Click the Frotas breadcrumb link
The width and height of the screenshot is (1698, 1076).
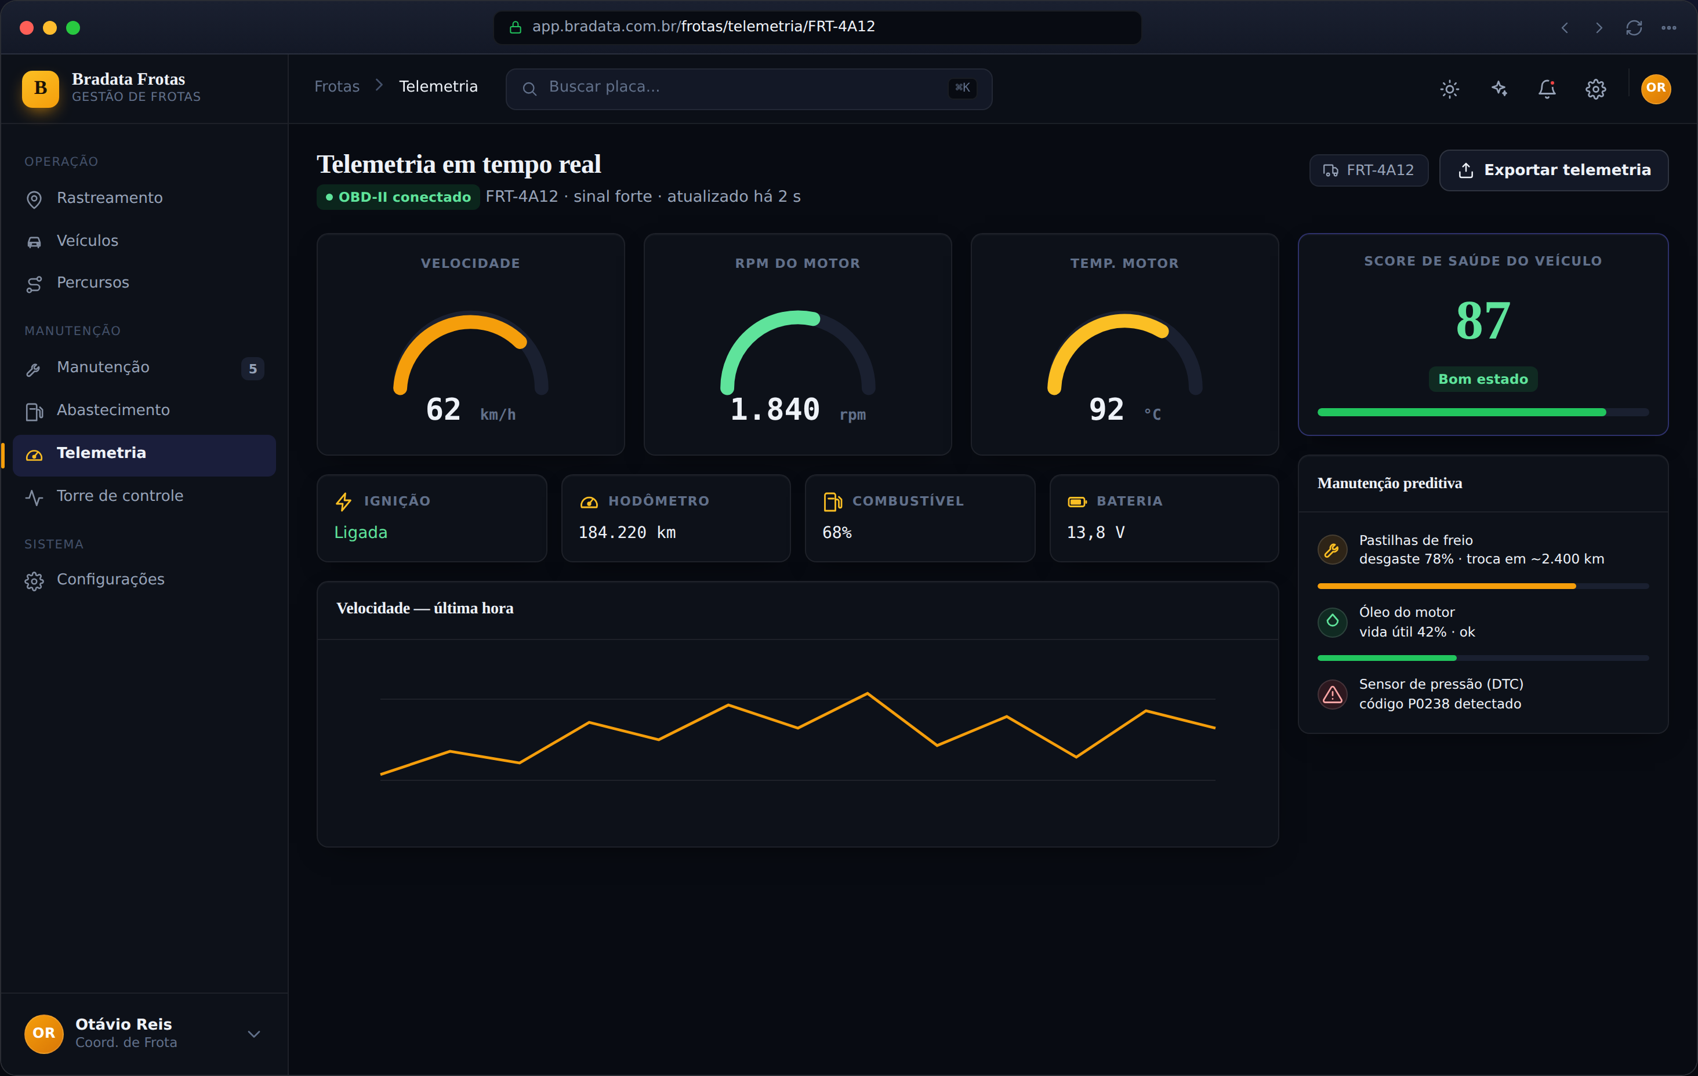point(336,87)
